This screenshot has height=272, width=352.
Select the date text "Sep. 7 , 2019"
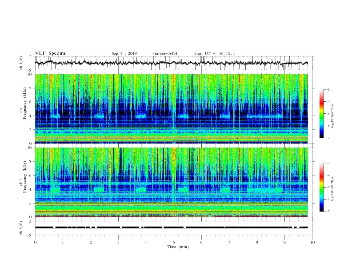coord(124,53)
